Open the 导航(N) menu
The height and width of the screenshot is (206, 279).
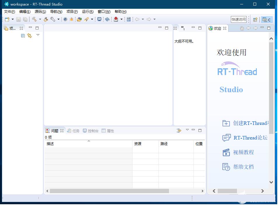click(x=56, y=12)
